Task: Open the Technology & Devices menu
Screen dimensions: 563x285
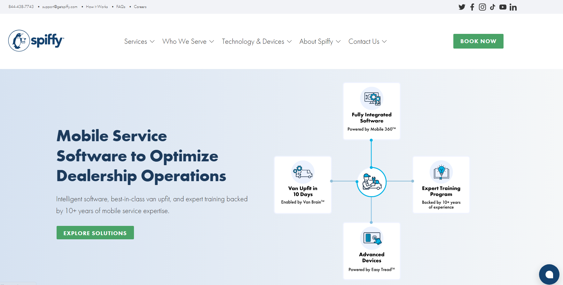Action: (x=253, y=42)
